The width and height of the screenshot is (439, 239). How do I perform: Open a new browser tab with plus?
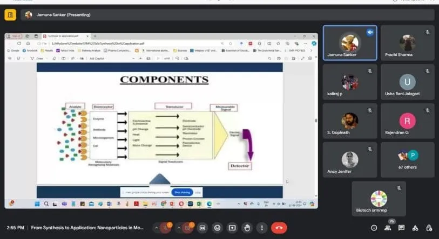95,36
